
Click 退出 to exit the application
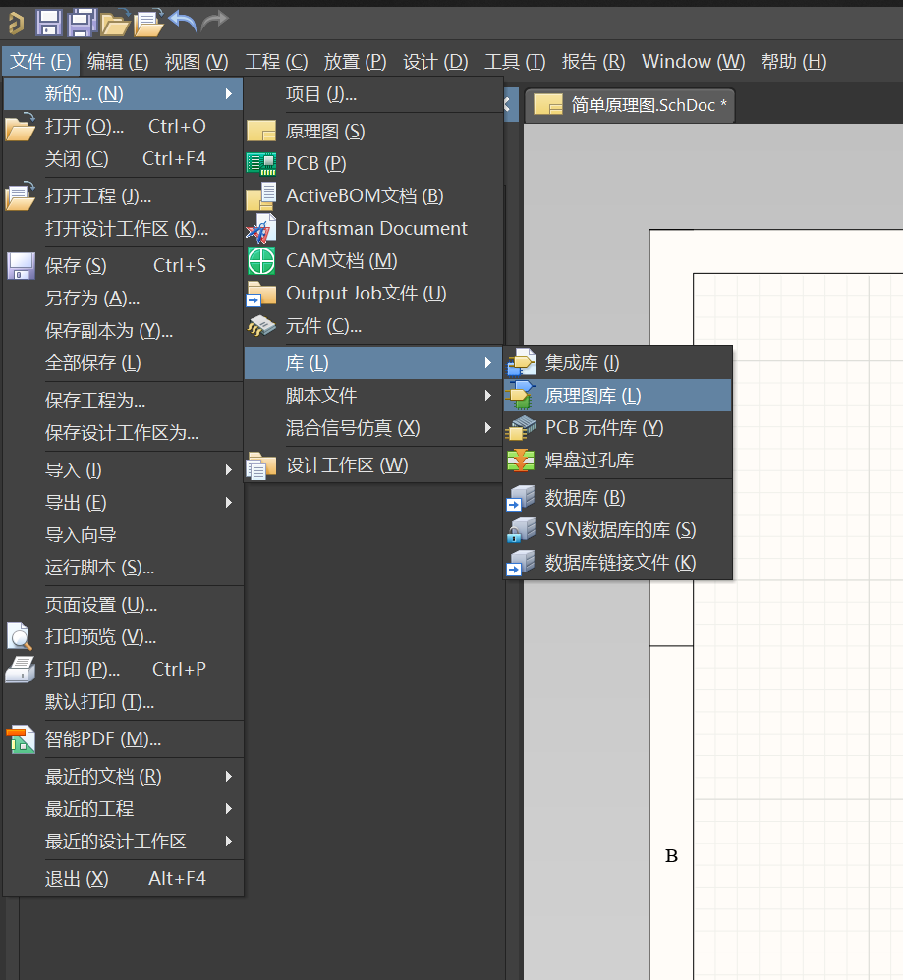(x=77, y=878)
